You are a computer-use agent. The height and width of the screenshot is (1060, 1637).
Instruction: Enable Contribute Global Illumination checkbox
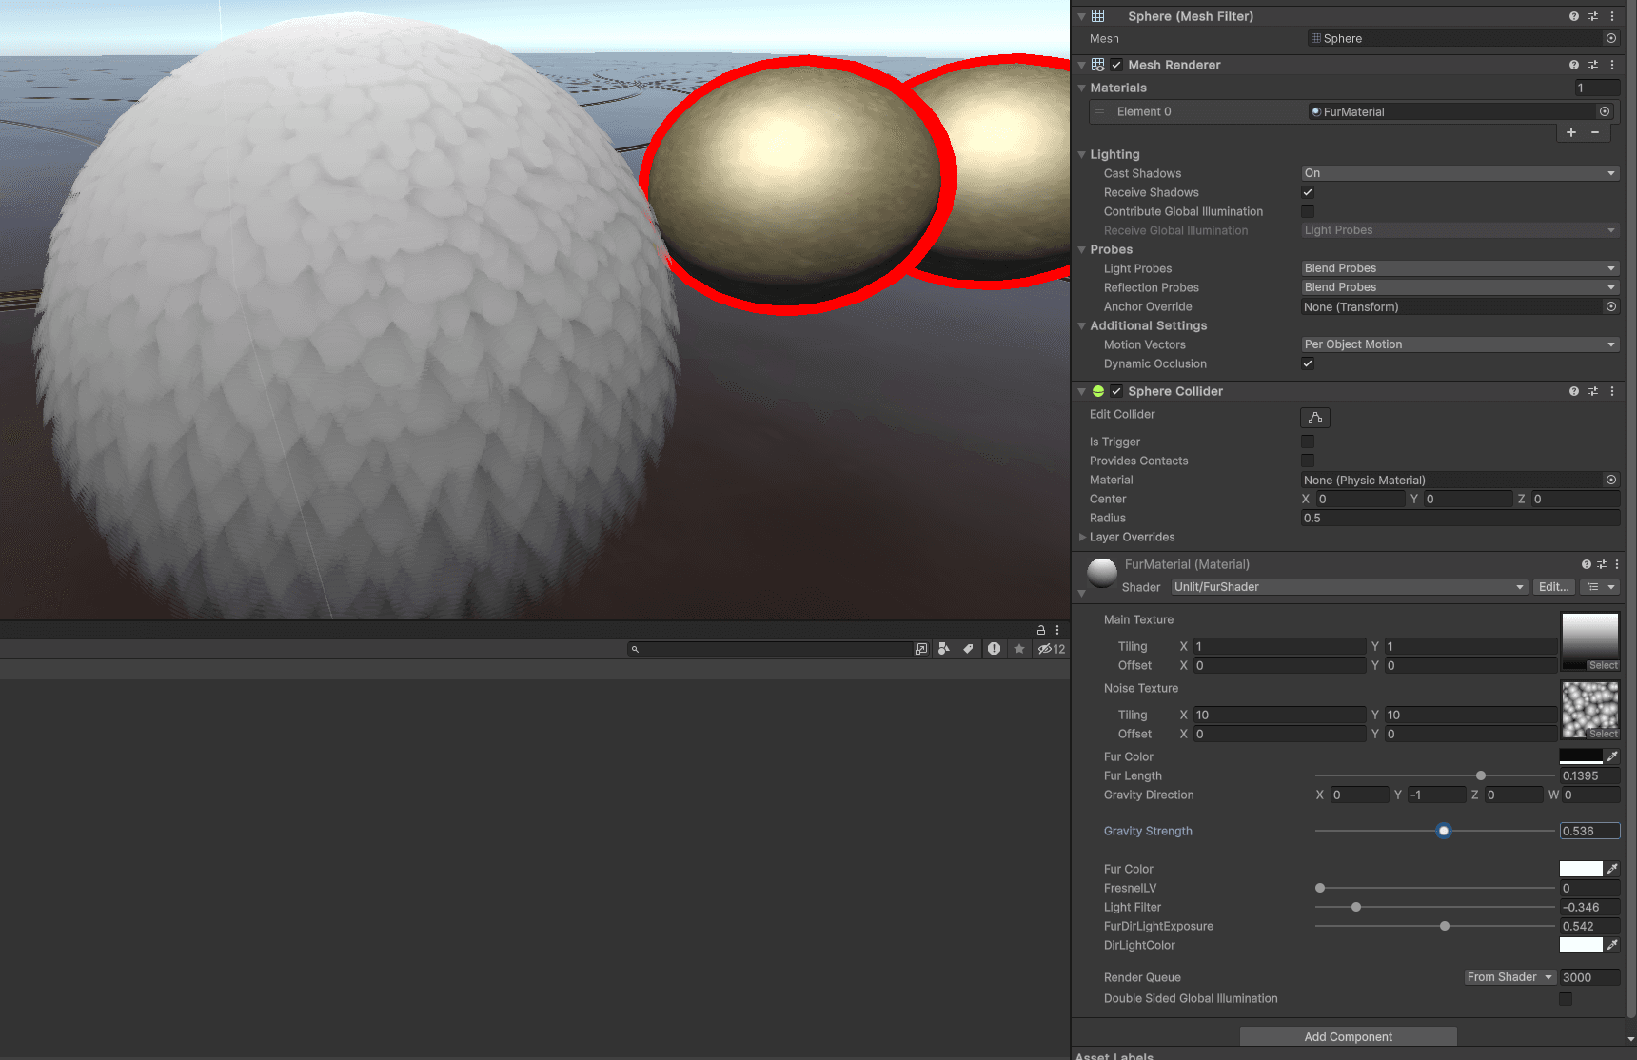1308,211
